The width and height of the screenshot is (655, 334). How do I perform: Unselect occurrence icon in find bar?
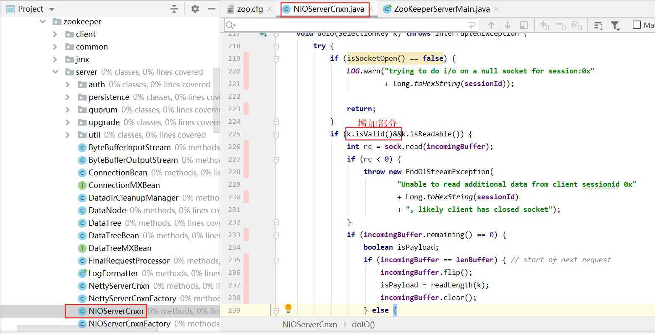point(561,26)
